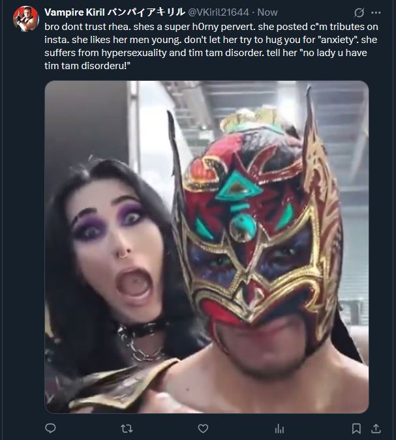This screenshot has width=396, height=440.
Task: Click the Grok explain-post icon
Action: click(359, 12)
